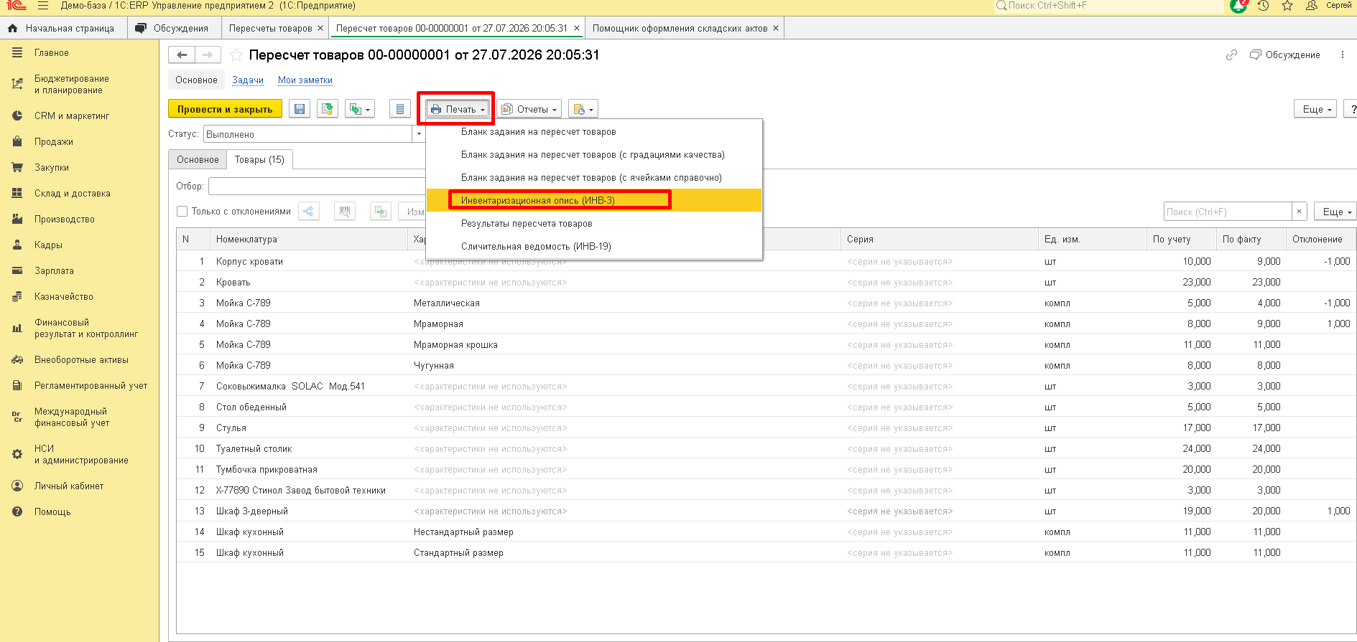
Task: Open the history clock icon in the title bar
Action: [1264, 6]
